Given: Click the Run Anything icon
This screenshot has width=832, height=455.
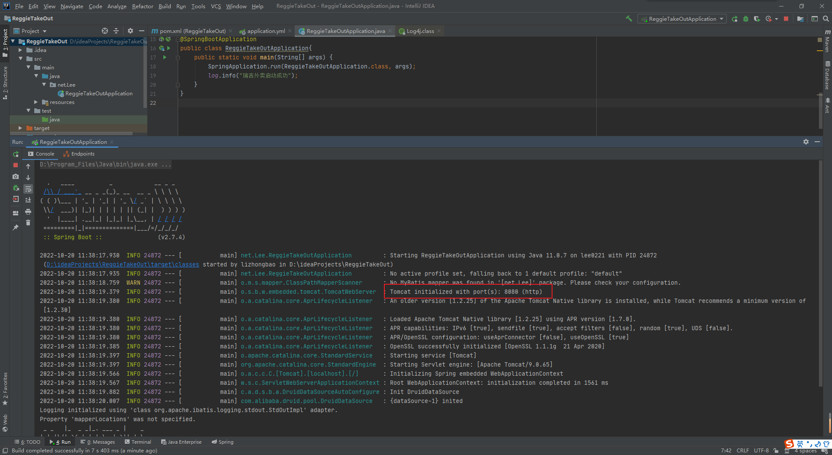Looking at the screenshot, I should [x=815, y=19].
